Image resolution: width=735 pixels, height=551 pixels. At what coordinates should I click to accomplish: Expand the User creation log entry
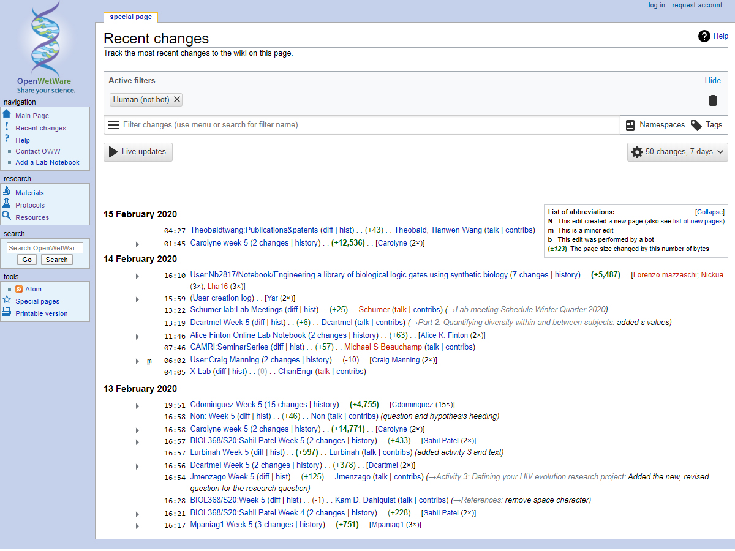(137, 299)
